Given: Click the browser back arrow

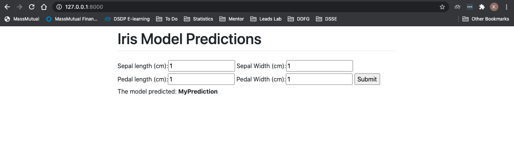Looking at the screenshot, I should (x=7, y=7).
